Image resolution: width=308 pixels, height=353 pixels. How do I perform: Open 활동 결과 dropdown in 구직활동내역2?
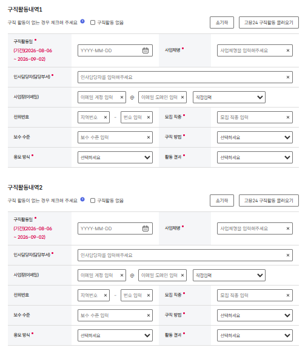(x=255, y=335)
